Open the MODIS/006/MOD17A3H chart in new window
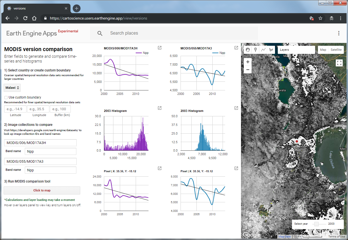The width and height of the screenshot is (348, 240). [160, 48]
